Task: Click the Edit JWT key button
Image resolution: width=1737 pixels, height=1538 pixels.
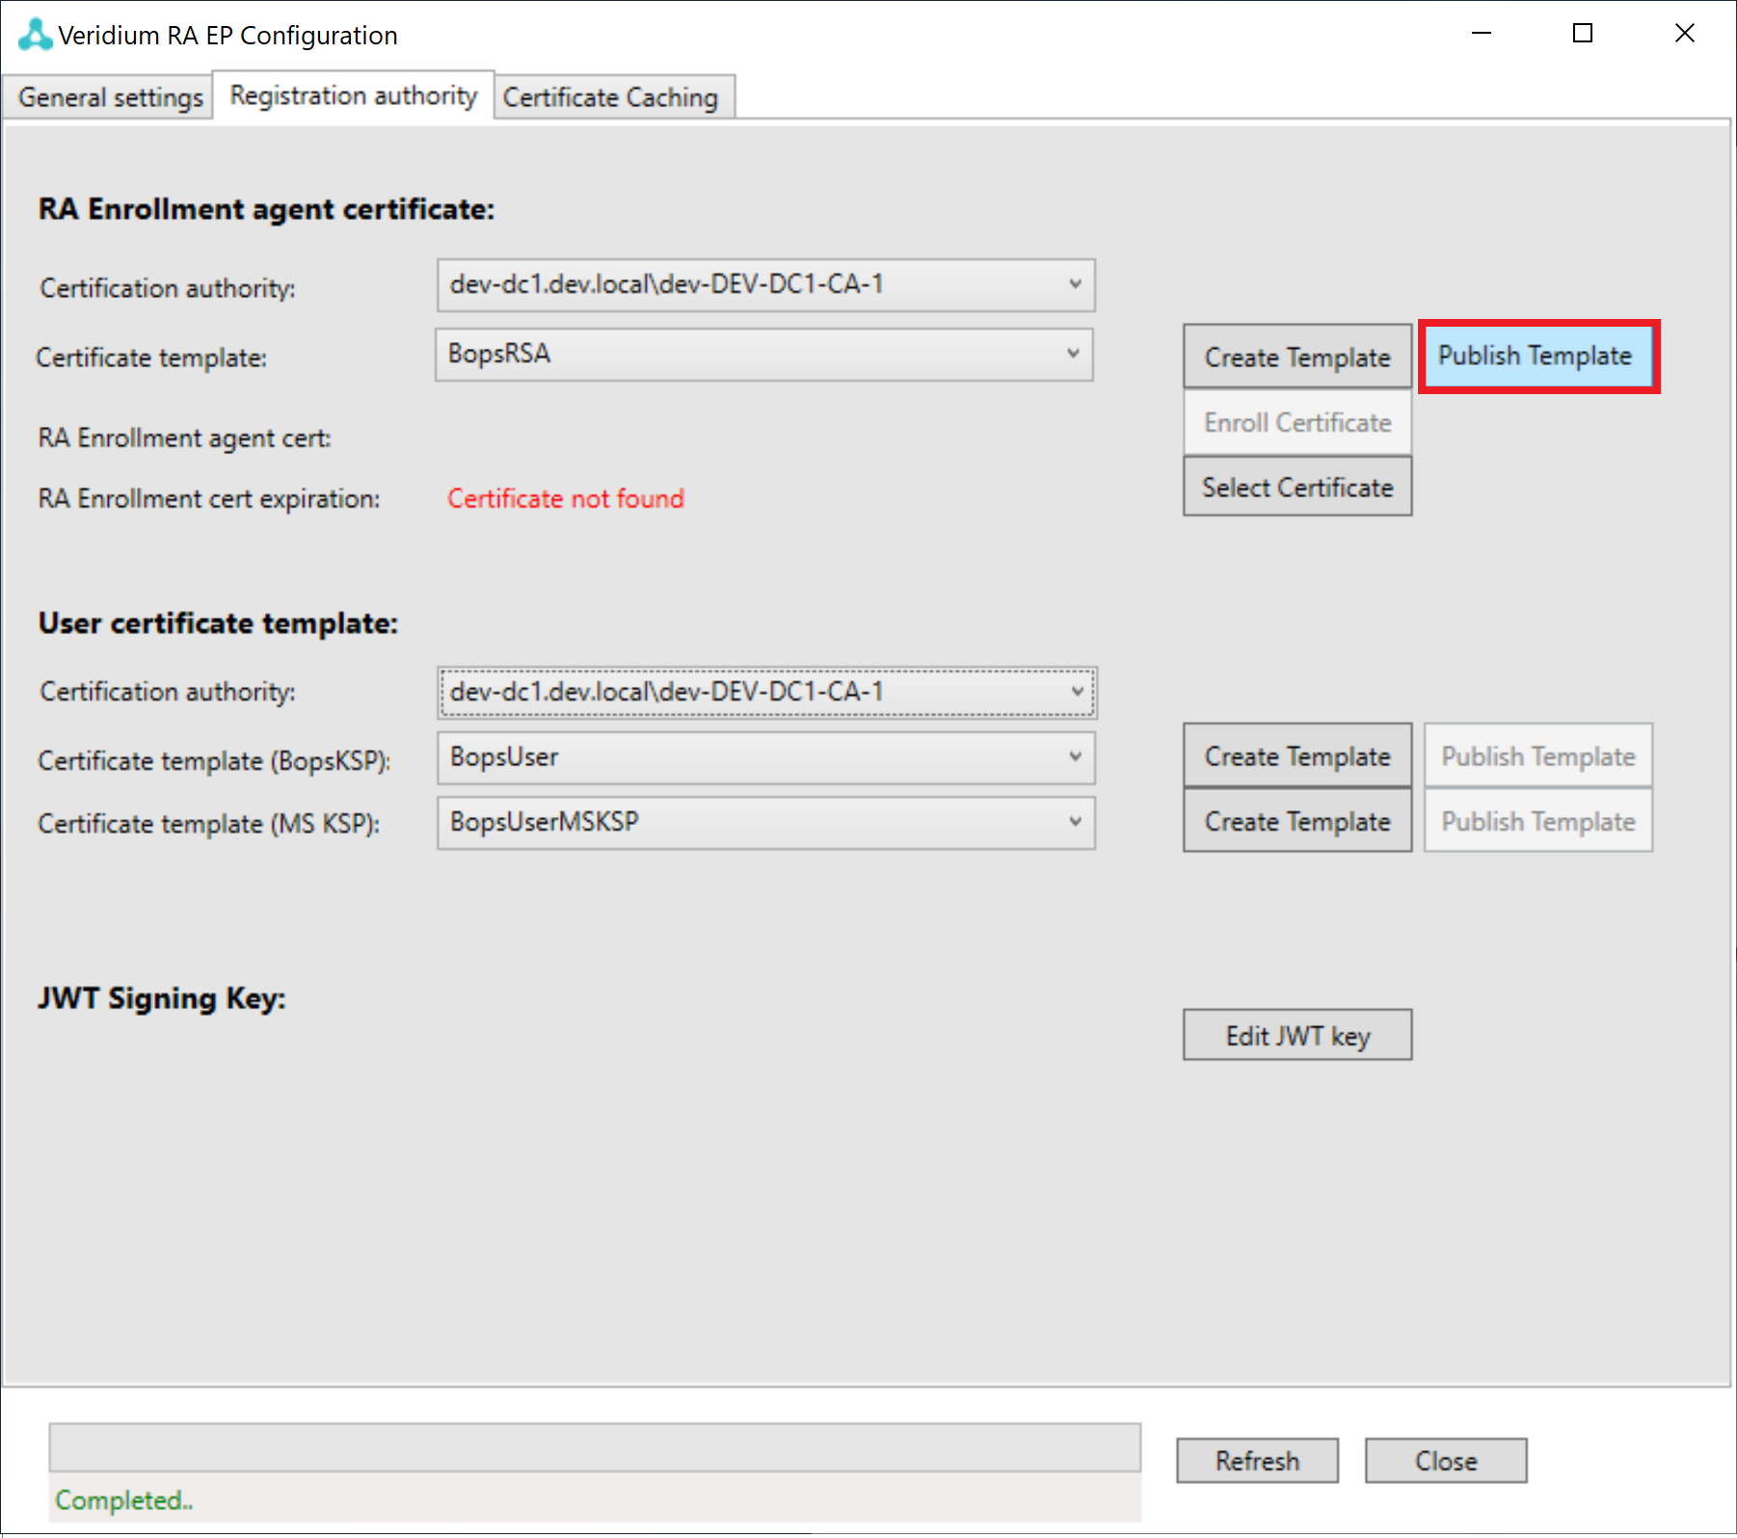Action: [x=1296, y=1036]
